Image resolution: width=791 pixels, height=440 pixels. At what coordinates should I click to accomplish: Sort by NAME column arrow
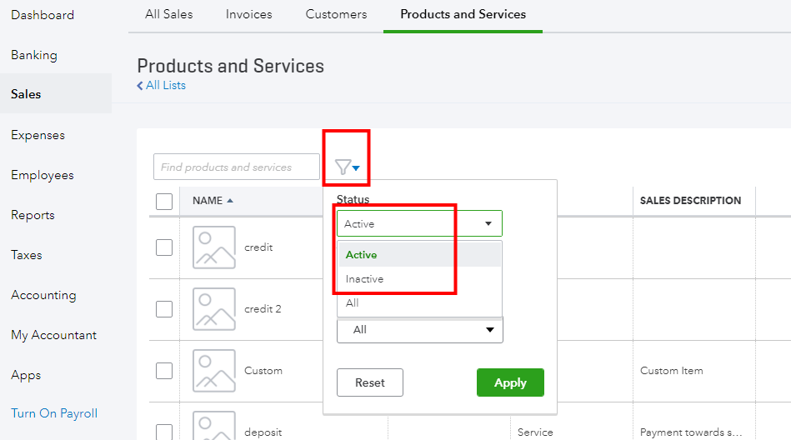pos(230,200)
